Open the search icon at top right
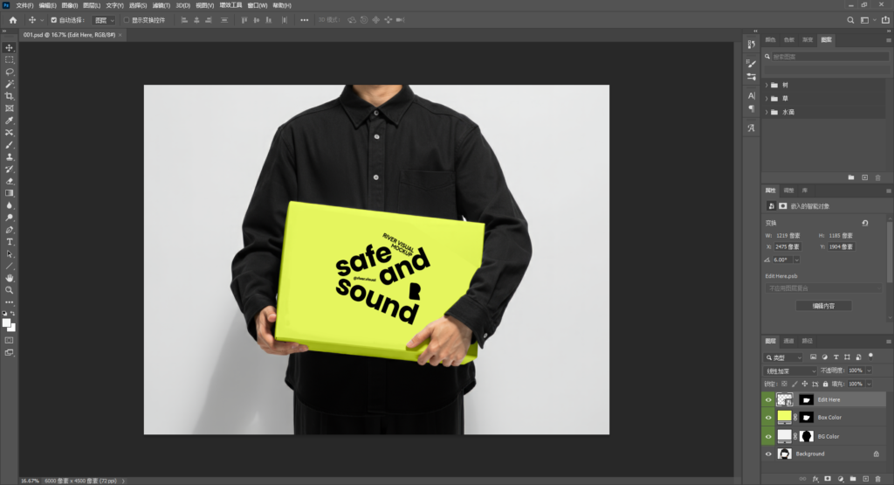 point(850,20)
